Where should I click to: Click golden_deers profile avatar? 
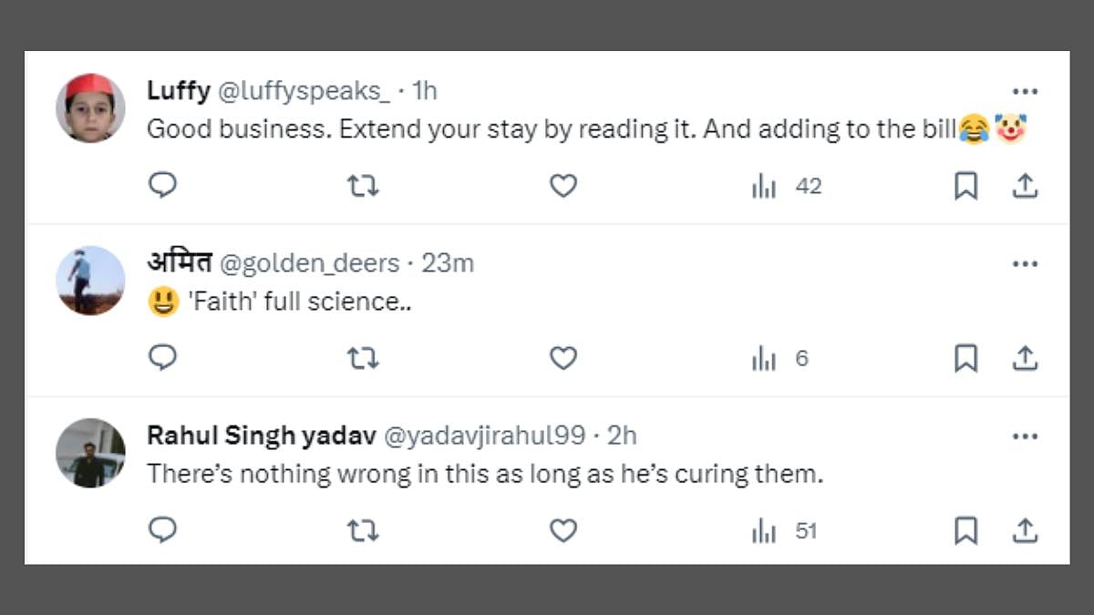90,280
